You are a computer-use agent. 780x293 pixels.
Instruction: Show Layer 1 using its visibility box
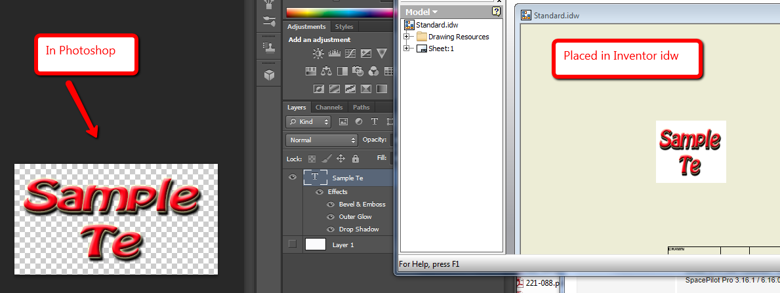(293, 244)
